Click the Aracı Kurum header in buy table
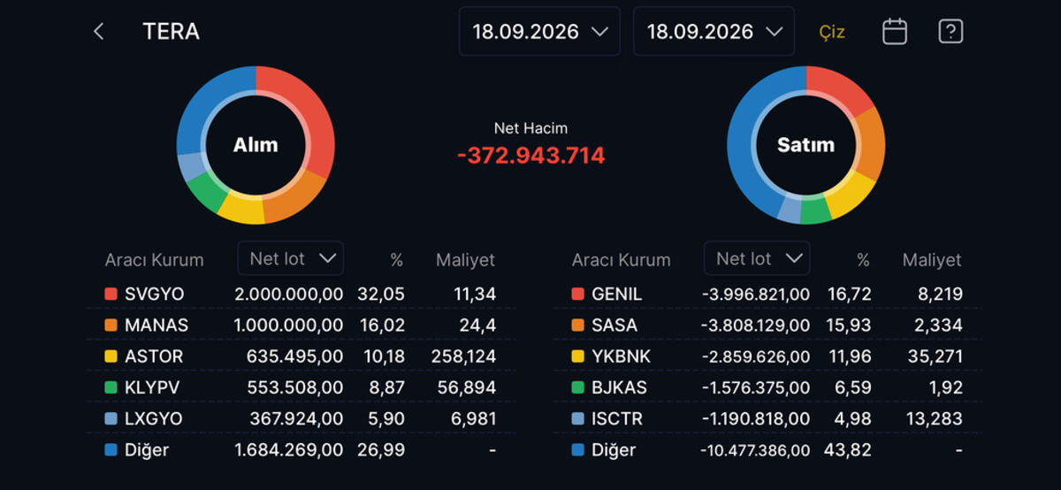 click(154, 260)
